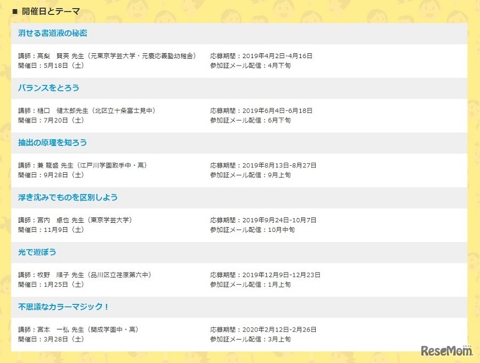Image resolution: width=480 pixels, height=363 pixels.
Task: Click the 開催日とテーマ section heading
Action: click(x=51, y=10)
